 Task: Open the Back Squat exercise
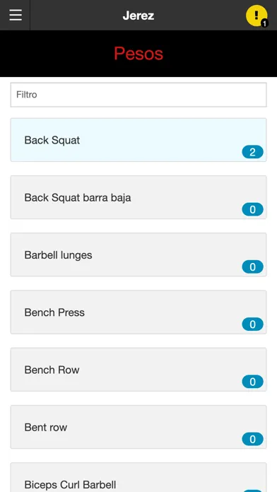(x=138, y=140)
